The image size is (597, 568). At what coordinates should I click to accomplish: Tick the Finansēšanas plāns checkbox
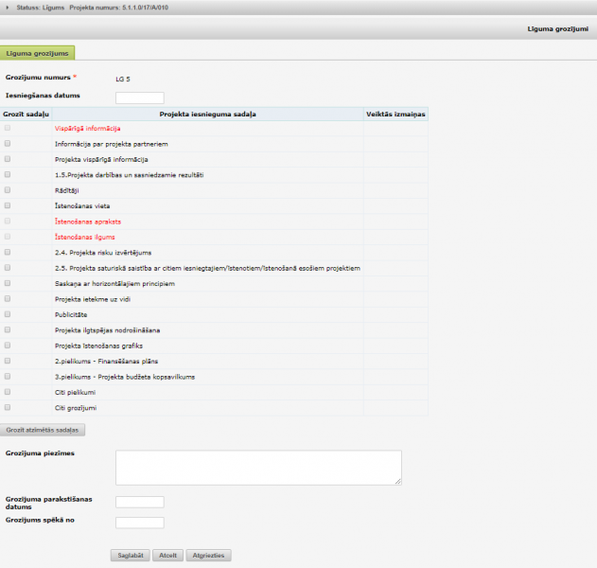point(8,361)
